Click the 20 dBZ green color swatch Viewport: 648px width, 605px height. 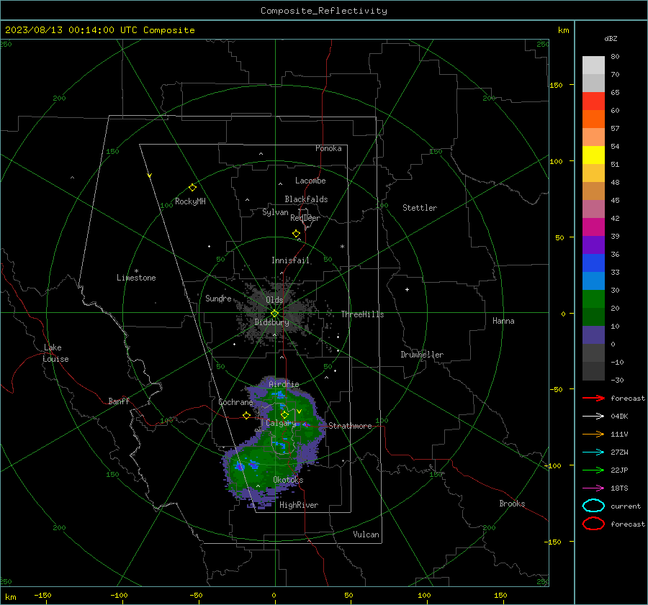click(x=593, y=299)
